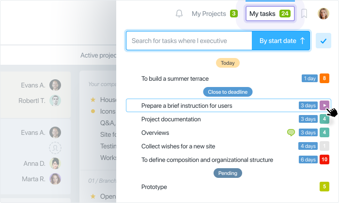The width and height of the screenshot is (339, 203).
Task: Click orange priority badge 8 on summer terrace
Action: 324,78
